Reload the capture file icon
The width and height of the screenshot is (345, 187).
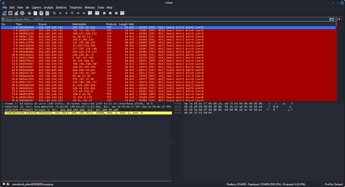click(x=47, y=13)
